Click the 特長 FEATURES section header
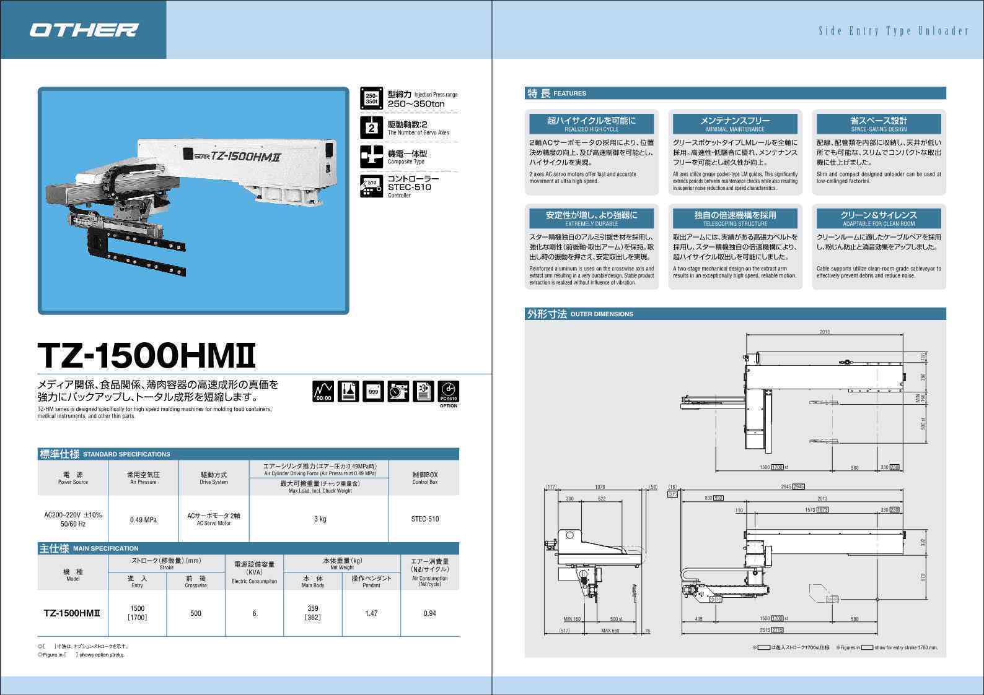The width and height of the screenshot is (984, 695). pos(736,93)
